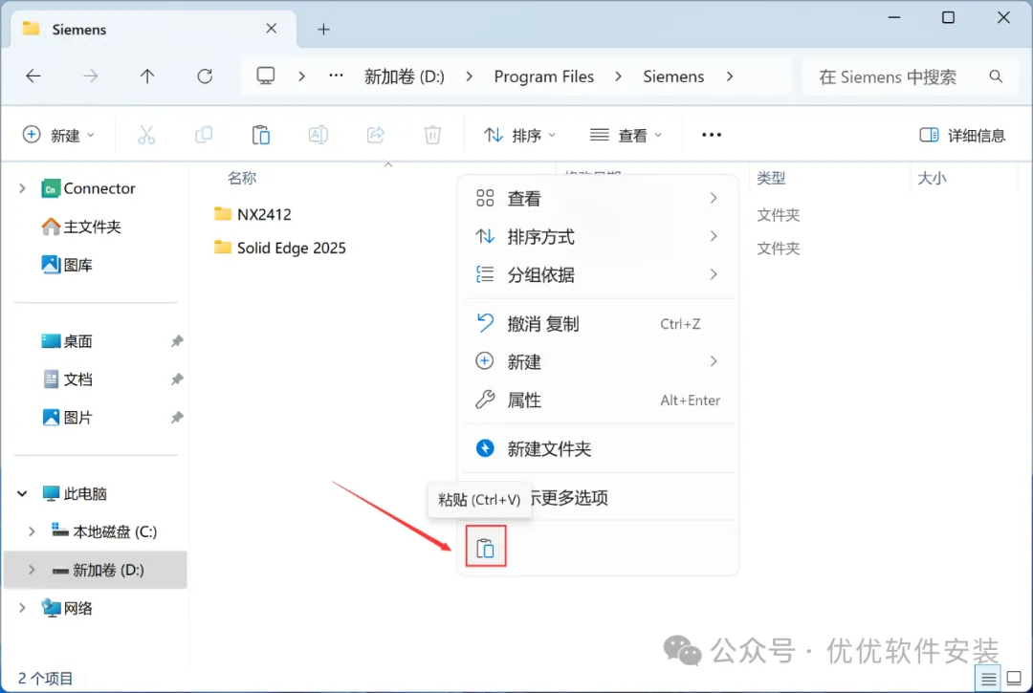
Task: Click Siemens in the breadcrumb path
Action: (x=673, y=76)
